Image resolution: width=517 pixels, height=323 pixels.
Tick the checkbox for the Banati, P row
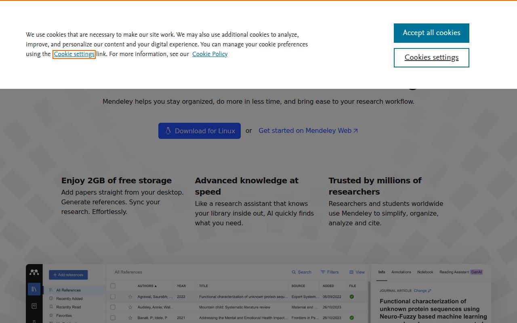113,318
